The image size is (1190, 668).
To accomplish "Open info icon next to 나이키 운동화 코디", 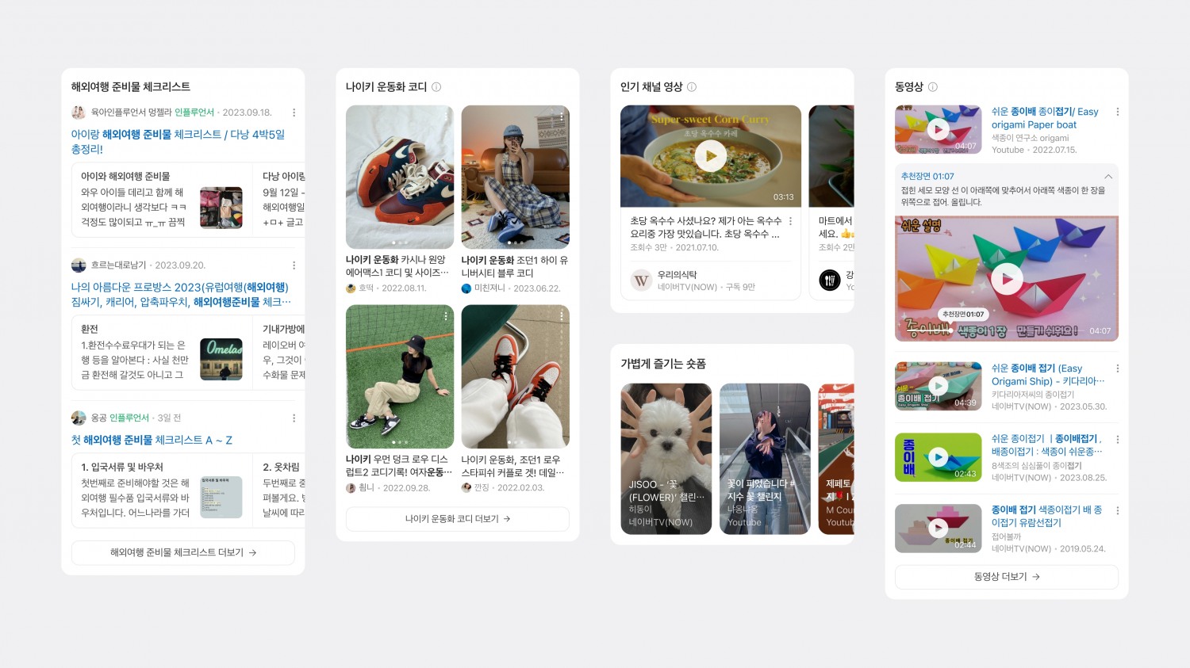I will pos(436,87).
